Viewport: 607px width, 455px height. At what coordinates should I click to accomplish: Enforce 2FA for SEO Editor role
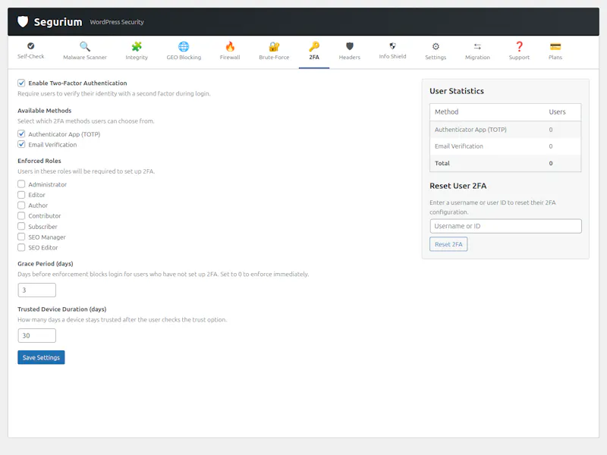[21, 247]
